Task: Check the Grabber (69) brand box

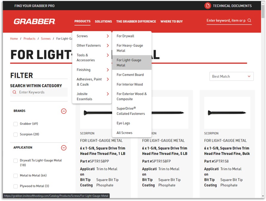Action: [x=16, y=124]
